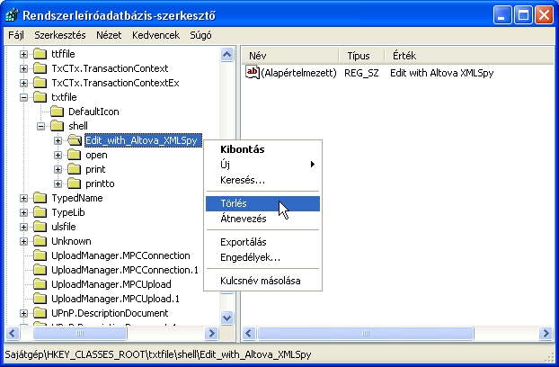This screenshot has width=559, height=367.
Task: Click the TypeLib folder icon
Action: (x=40, y=212)
